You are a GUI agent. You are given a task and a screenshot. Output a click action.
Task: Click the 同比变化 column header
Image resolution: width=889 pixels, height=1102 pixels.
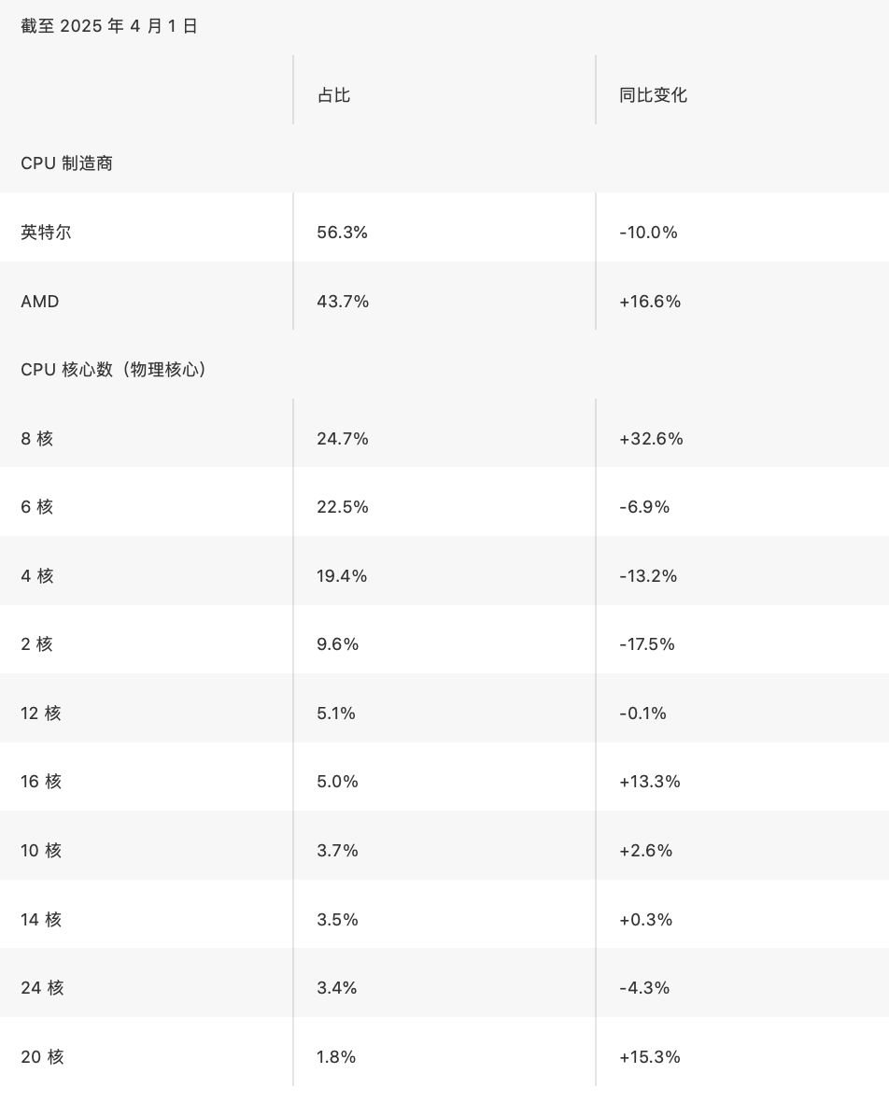tap(653, 95)
